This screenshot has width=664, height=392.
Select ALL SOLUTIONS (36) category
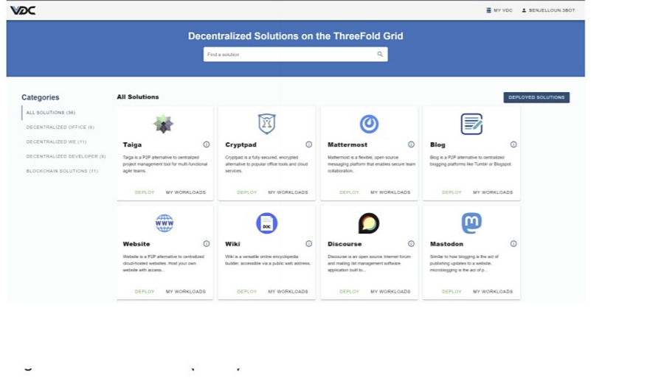coord(50,113)
